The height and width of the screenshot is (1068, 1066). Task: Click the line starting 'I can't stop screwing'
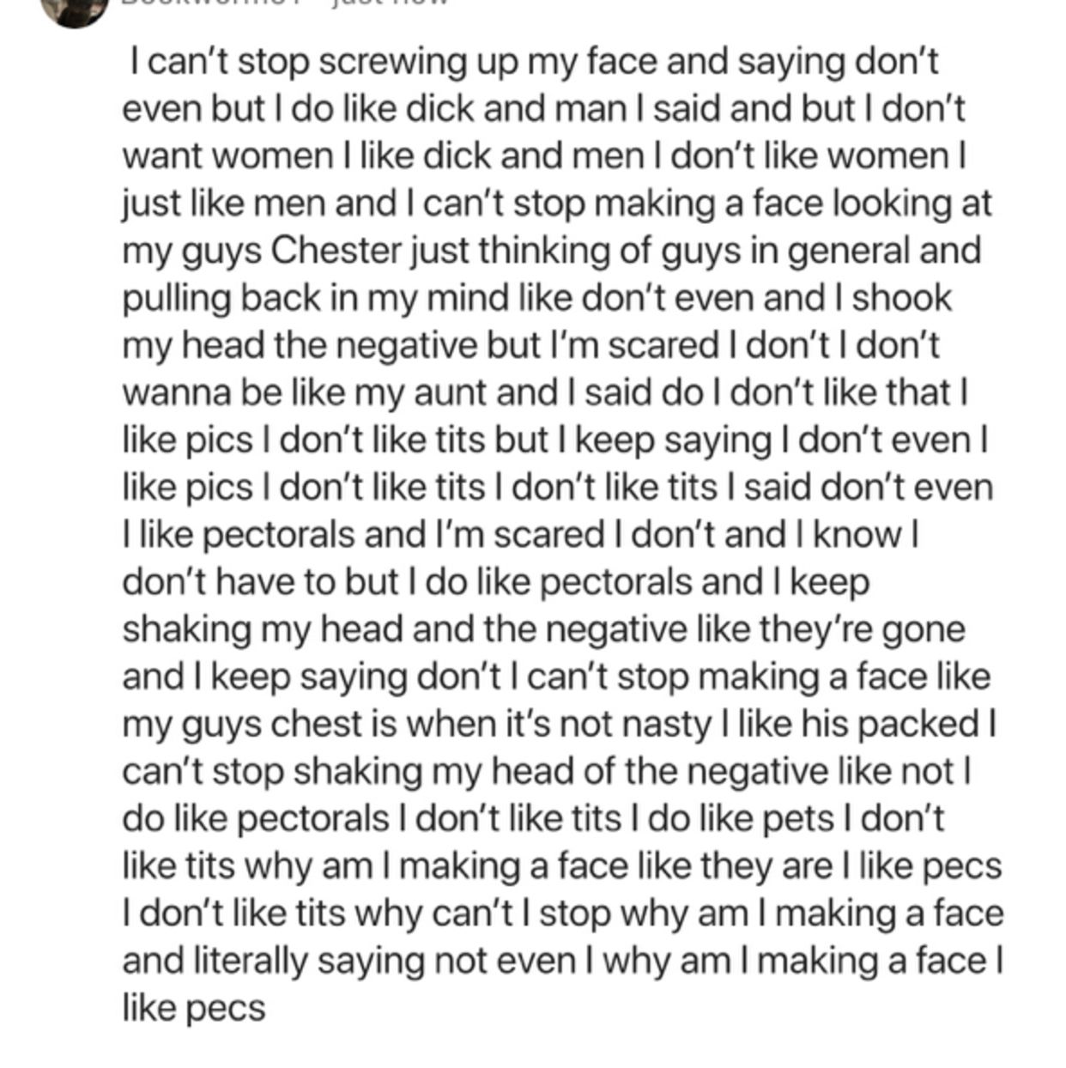535,63
